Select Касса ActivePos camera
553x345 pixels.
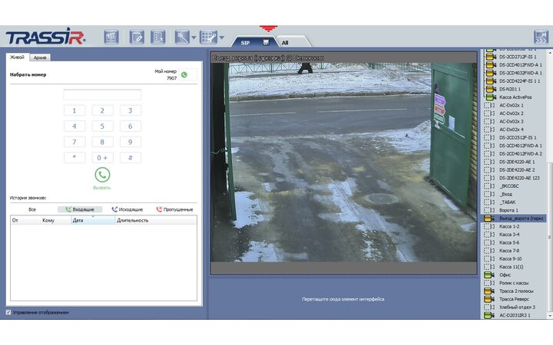514,97
